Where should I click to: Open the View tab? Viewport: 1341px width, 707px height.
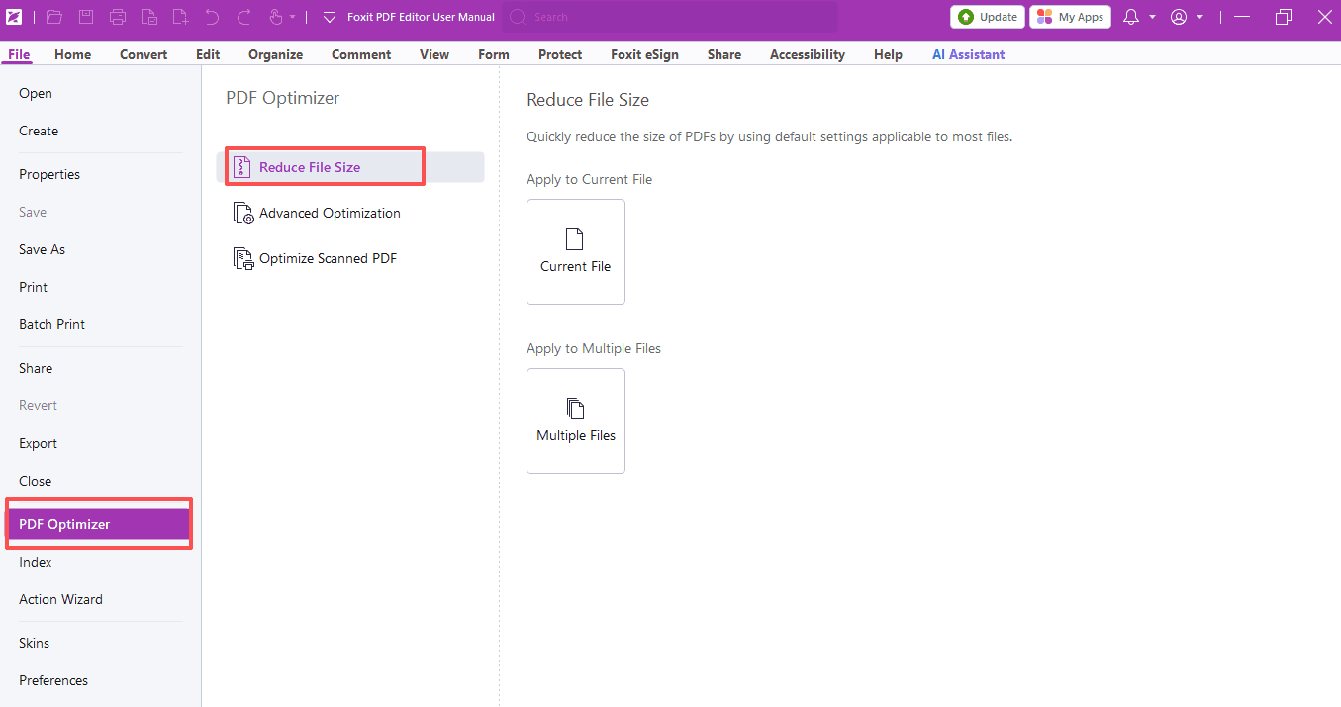[x=434, y=54]
